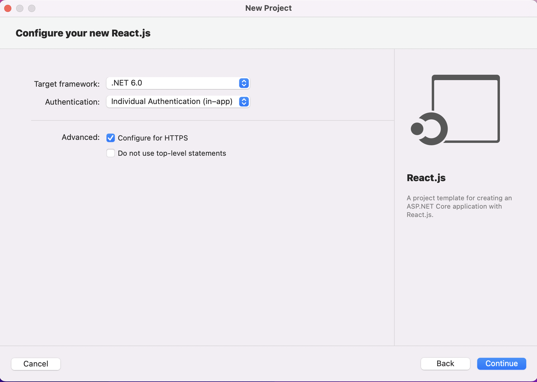Click the Authentication stepper arrows

pyautogui.click(x=244, y=102)
